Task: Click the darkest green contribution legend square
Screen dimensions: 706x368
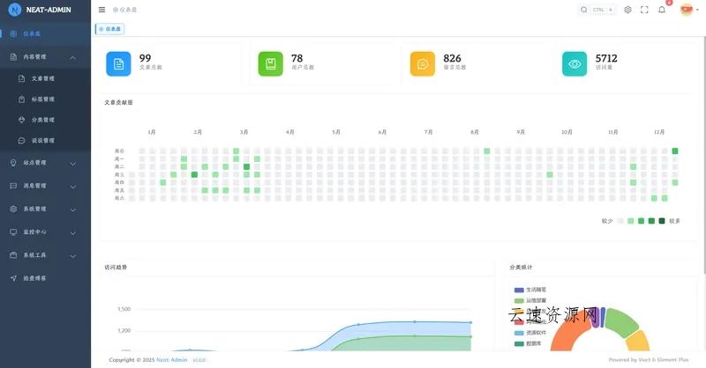Action: click(x=662, y=221)
